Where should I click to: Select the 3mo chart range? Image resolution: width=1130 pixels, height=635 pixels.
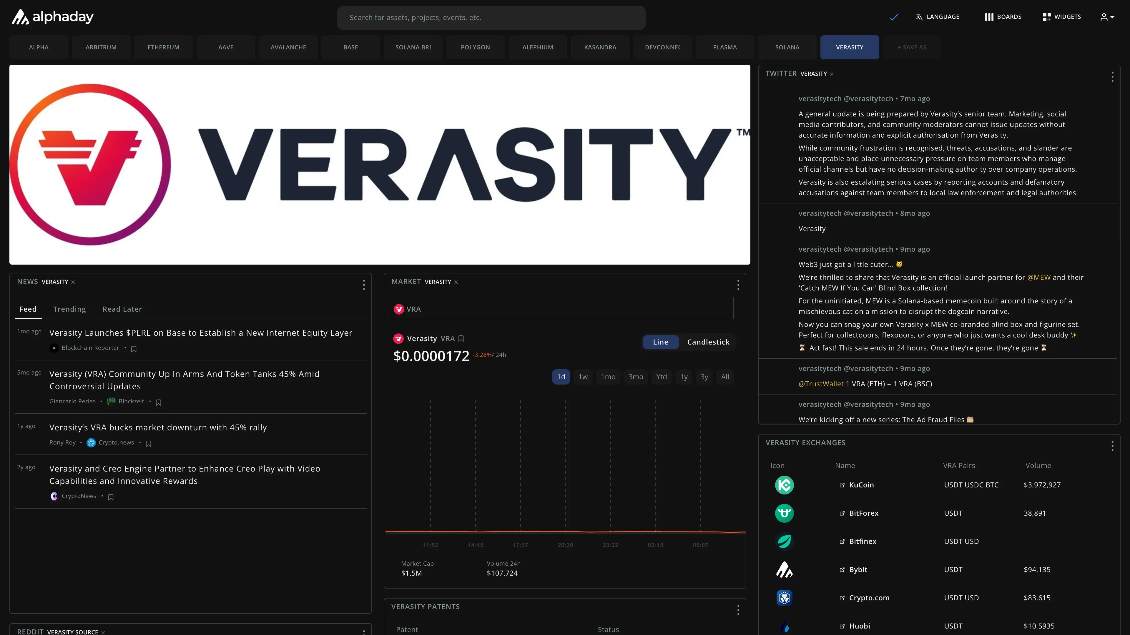[636, 377]
